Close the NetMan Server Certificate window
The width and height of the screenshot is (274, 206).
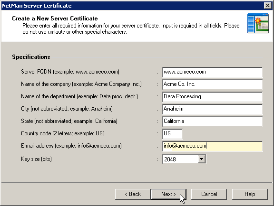pos(268,6)
